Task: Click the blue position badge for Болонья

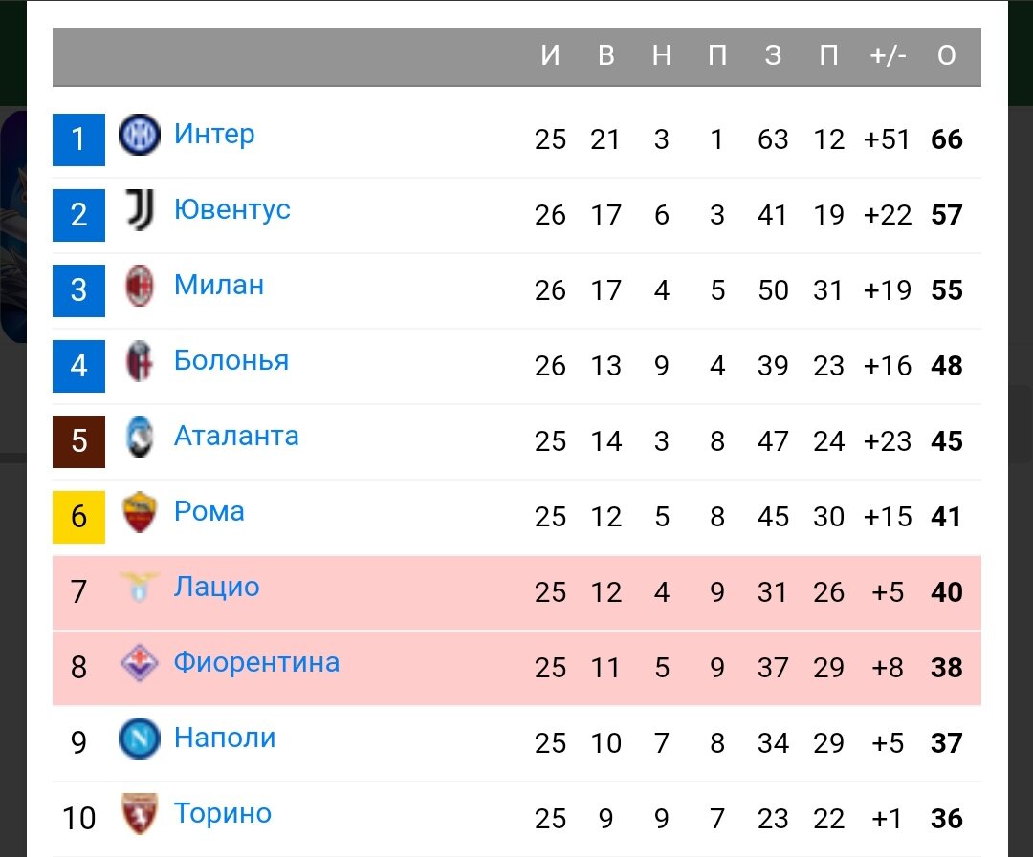Action: point(77,366)
